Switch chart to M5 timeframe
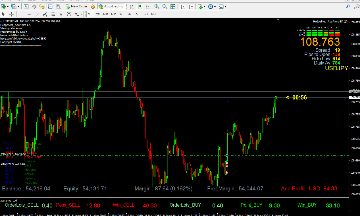The image size is (360, 216). pos(97,14)
